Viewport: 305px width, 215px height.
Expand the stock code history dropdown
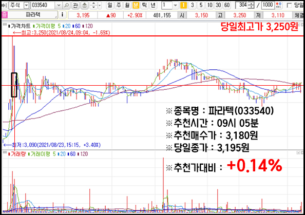coord(59,5)
